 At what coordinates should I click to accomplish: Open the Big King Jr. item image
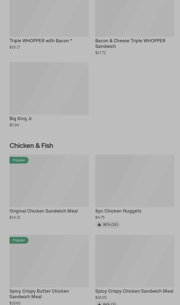(49, 89)
